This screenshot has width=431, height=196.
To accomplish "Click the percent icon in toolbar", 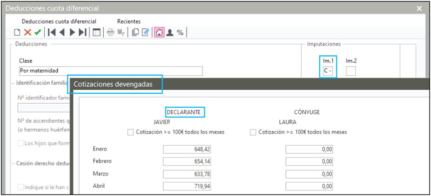I will pos(180,32).
